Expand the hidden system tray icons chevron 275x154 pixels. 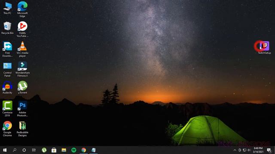pos(235,150)
